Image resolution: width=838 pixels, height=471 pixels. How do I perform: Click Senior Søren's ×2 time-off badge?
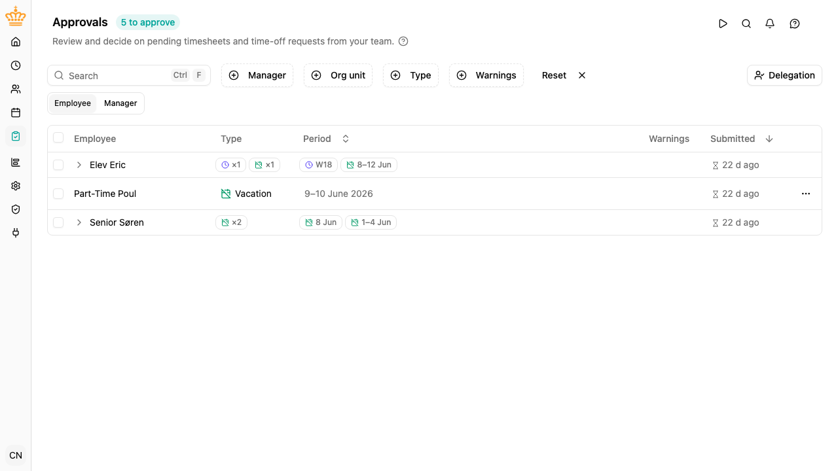(231, 222)
